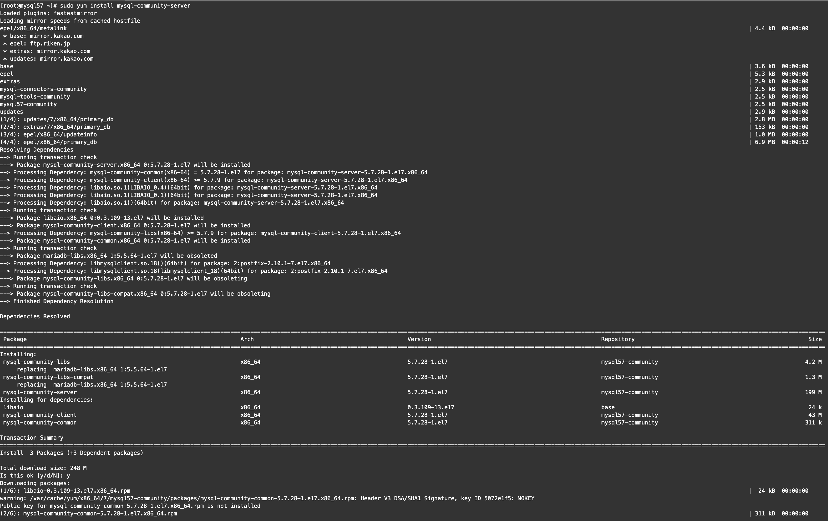Click the 'Resolving Dependencies' line
The image size is (828, 521).
(36, 150)
